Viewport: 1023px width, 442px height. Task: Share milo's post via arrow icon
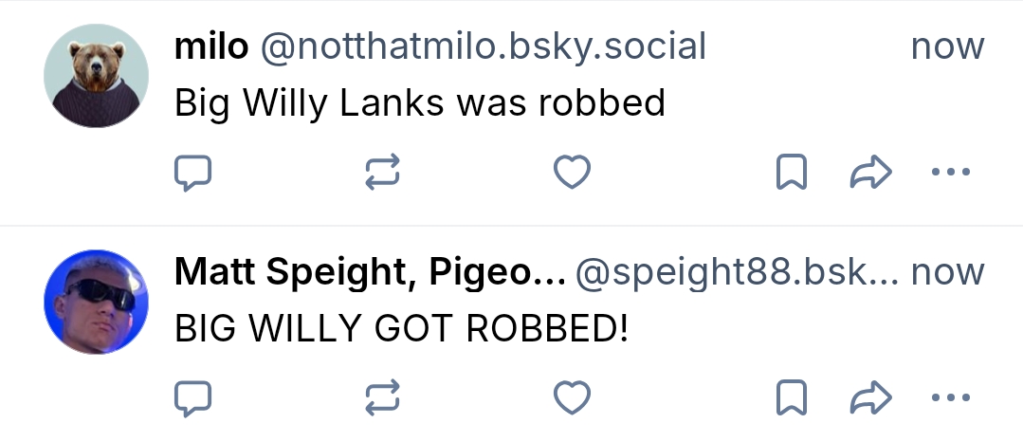coord(870,173)
